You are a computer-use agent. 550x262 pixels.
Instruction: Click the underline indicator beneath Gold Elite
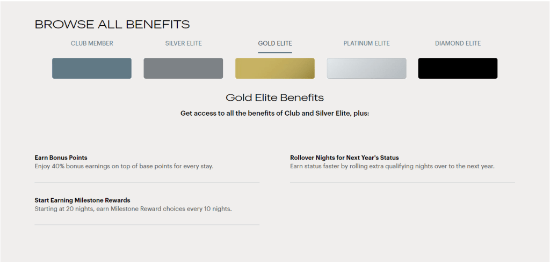pyautogui.click(x=275, y=53)
